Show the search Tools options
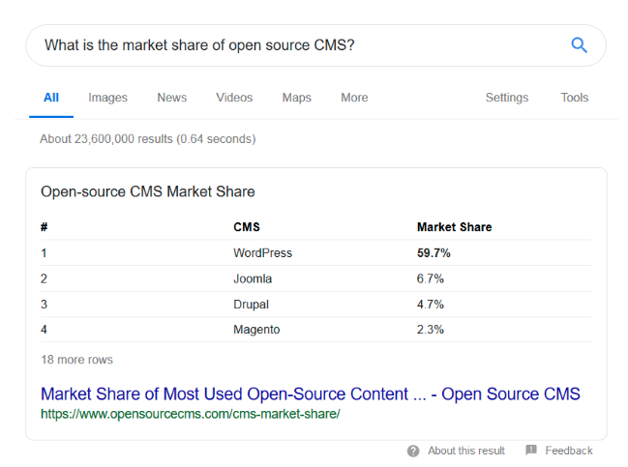Viewport: 628px width, 467px height. [x=574, y=98]
